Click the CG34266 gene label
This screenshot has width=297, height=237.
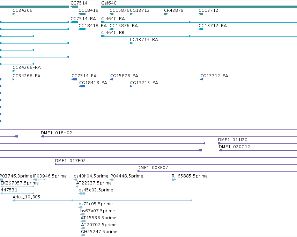point(22,10)
